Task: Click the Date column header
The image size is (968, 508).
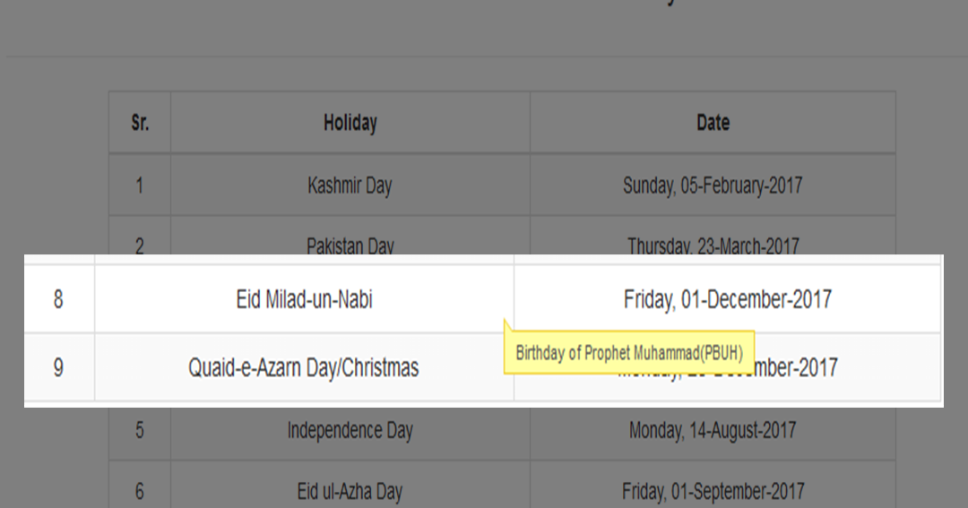Action: click(713, 123)
